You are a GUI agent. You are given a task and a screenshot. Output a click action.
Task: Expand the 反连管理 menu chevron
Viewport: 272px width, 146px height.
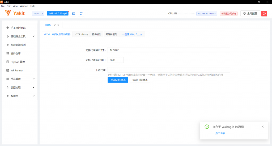pos(33,79)
